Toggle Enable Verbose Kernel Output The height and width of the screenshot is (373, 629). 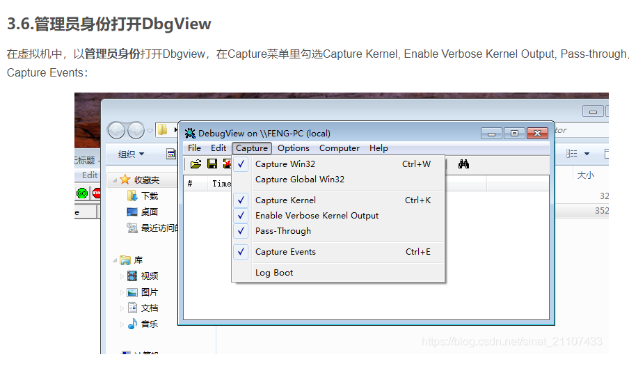241,215
